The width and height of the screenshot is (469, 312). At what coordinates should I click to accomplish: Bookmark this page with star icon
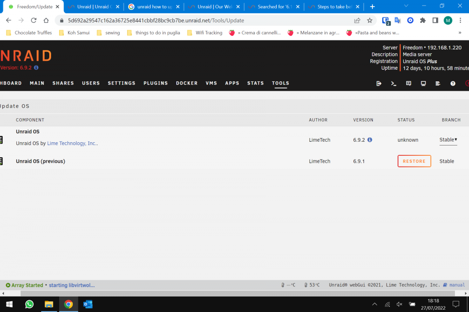(370, 20)
